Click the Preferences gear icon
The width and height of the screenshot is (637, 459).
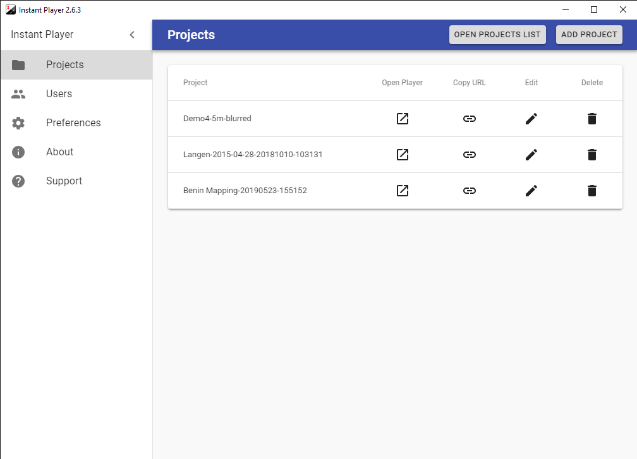pos(18,123)
